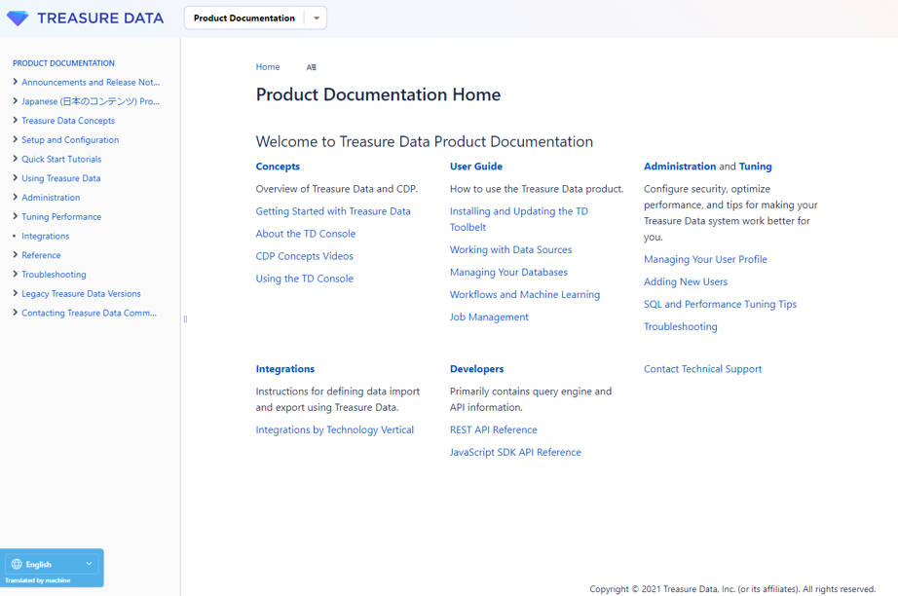898x596 pixels.
Task: Open the English language dropdown
Action: [x=52, y=564]
